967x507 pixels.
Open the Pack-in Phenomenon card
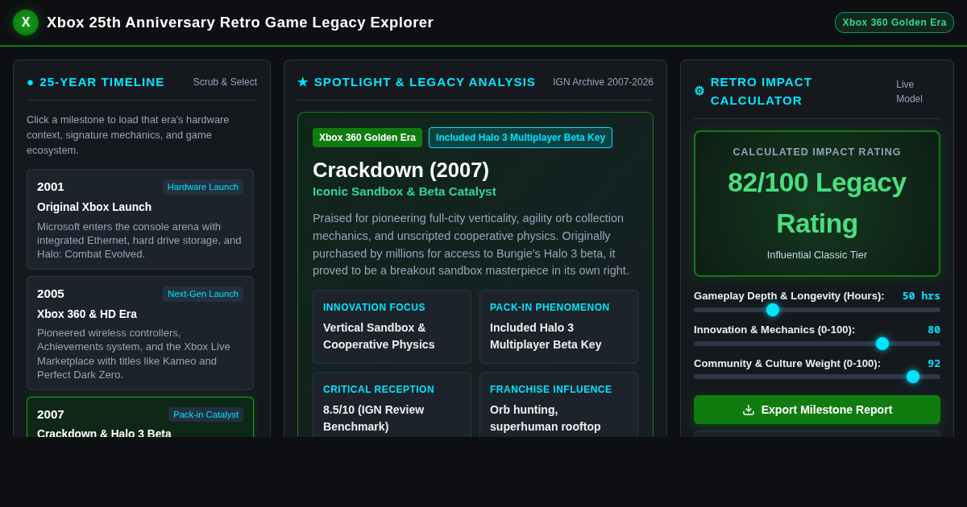tap(558, 327)
